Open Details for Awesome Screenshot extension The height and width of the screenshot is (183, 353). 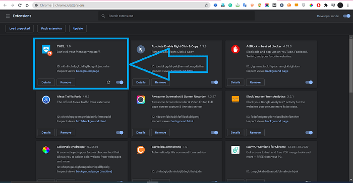141,133
